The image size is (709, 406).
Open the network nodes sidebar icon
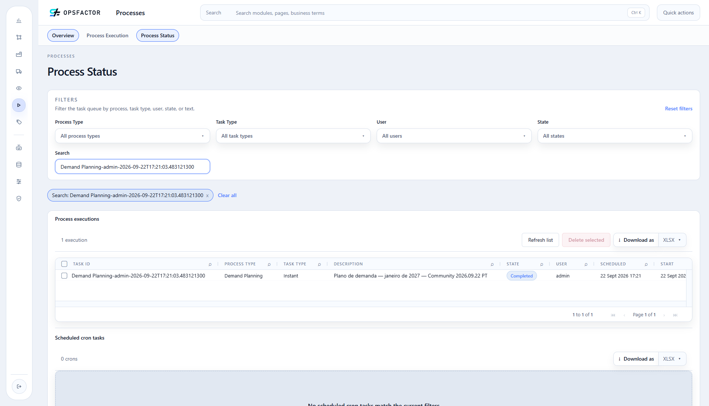coord(19,37)
